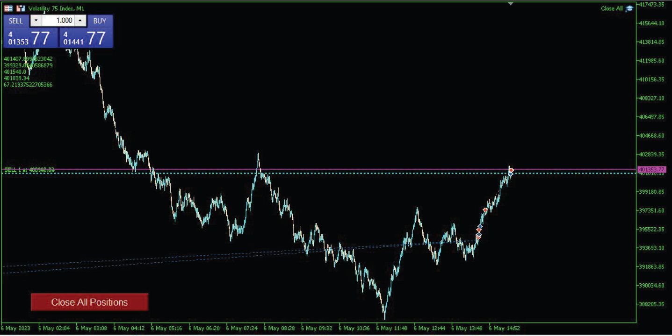The height and width of the screenshot is (336, 672).
Task: Increase lot volume with the up arrow
Action: (x=80, y=21)
